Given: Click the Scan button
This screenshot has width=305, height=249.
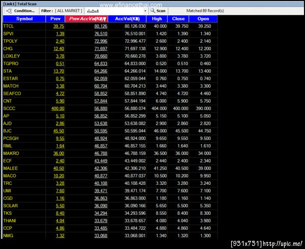Looking at the screenshot, I should [158, 11].
